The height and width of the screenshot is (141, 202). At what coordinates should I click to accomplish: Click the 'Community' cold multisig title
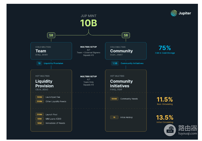121,51
